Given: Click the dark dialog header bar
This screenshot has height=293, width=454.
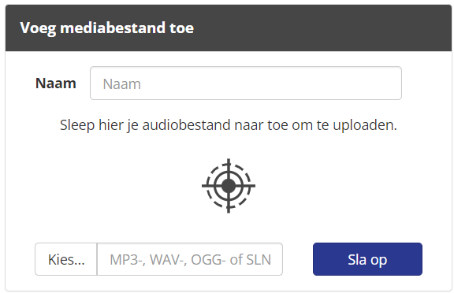Looking at the screenshot, I should (x=229, y=28).
